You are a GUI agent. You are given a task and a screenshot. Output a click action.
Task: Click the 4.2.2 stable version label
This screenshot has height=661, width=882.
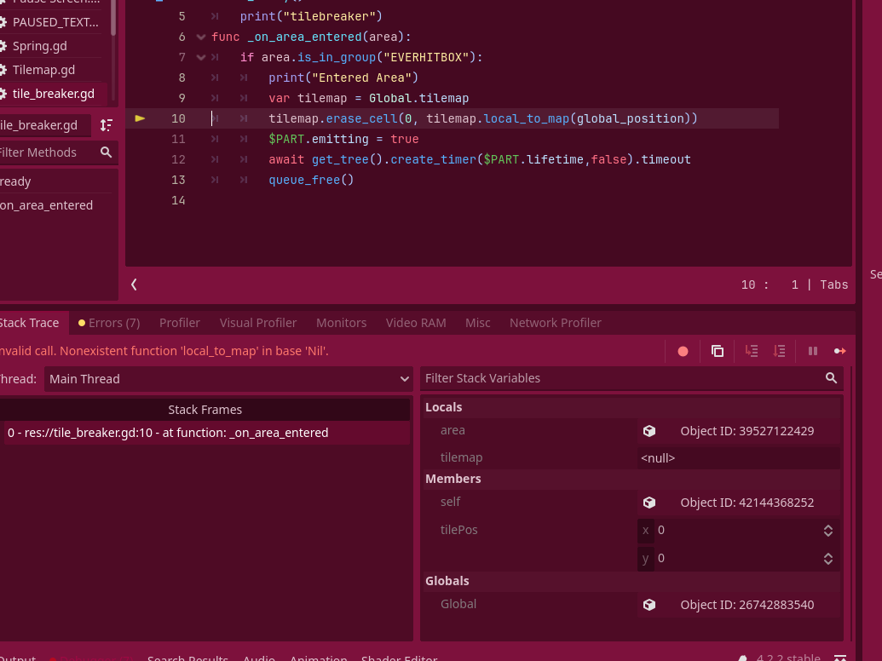pyautogui.click(x=788, y=658)
